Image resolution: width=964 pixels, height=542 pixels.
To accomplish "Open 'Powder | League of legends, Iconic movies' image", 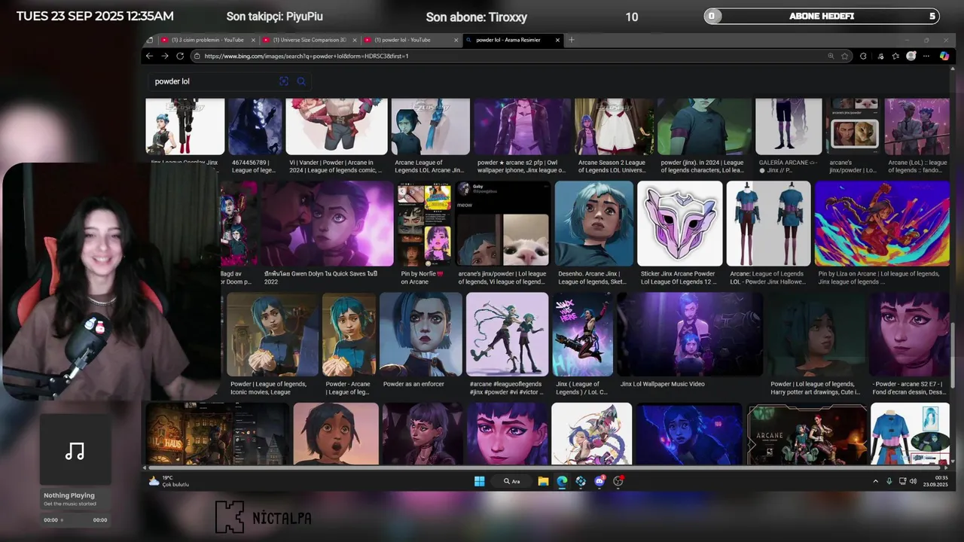I will tap(273, 334).
